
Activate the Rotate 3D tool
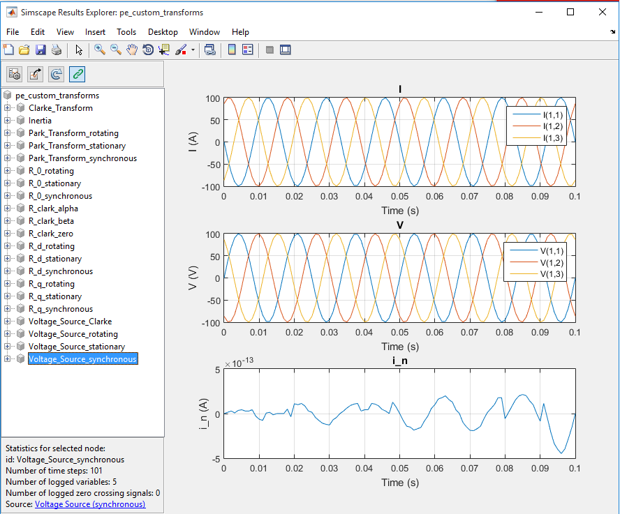click(x=148, y=50)
